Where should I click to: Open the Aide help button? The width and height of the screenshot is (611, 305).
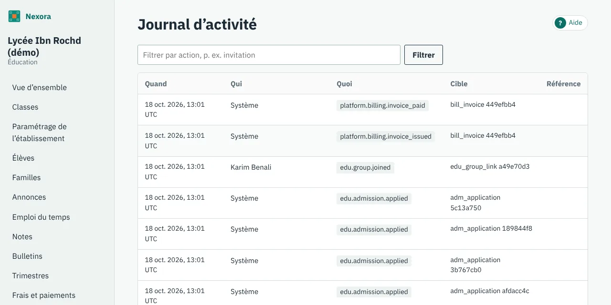[570, 23]
